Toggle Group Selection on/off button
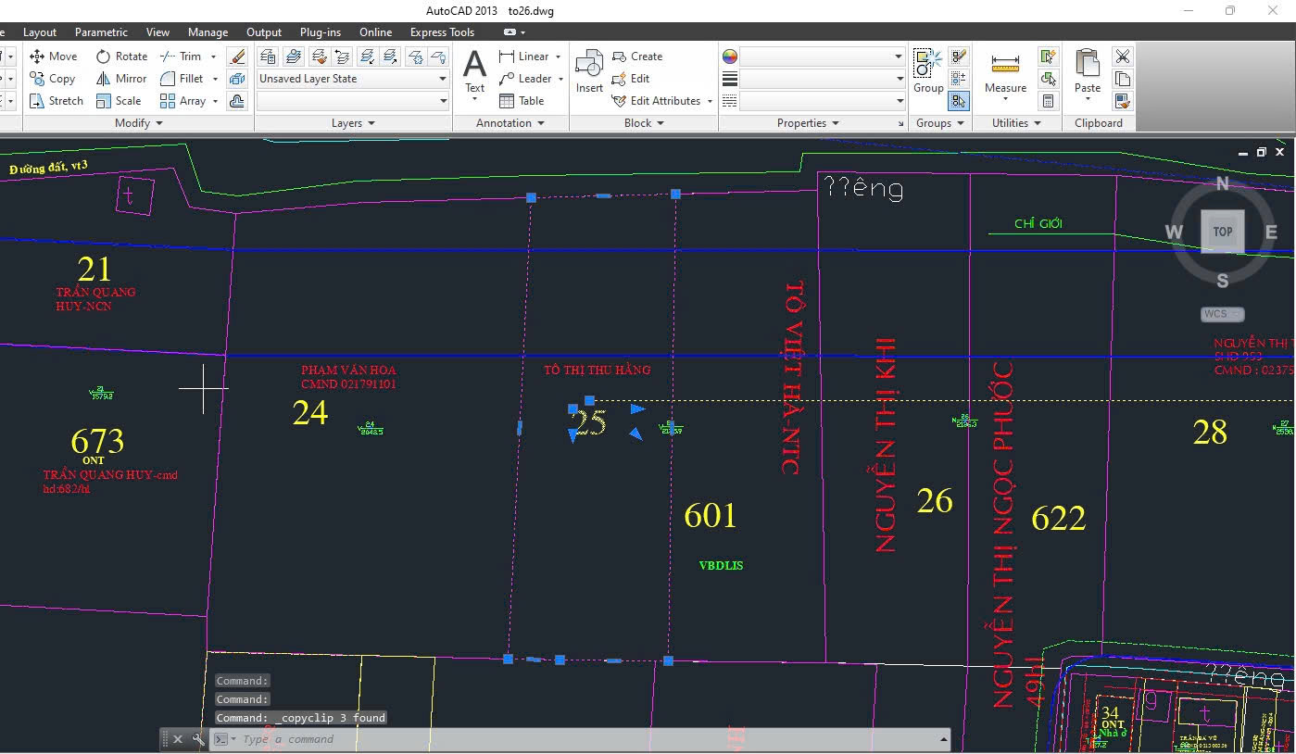 959,101
